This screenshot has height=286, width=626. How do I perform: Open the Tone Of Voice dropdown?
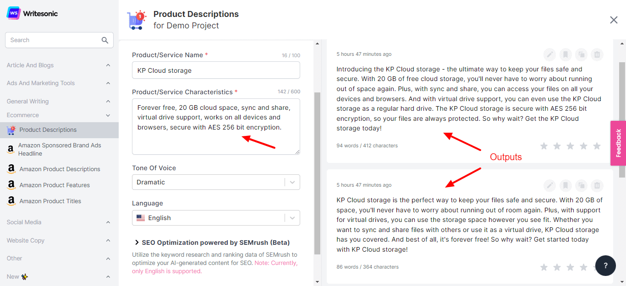click(216, 182)
